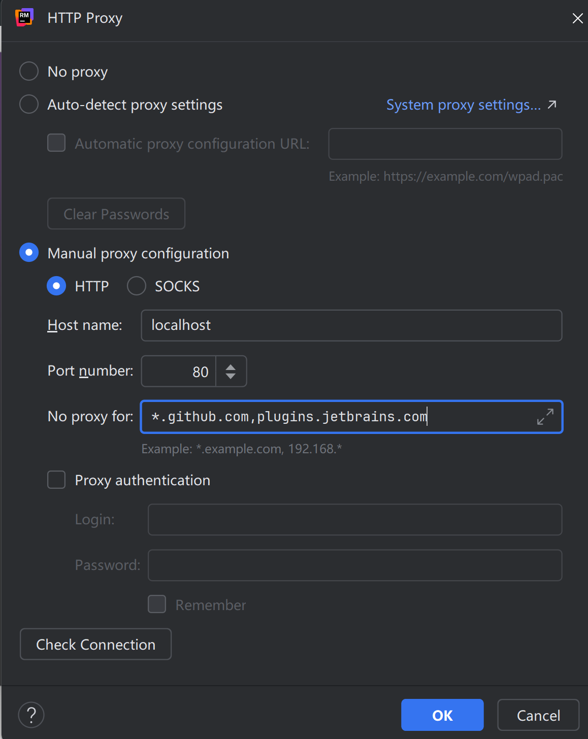
Task: Toggle the Remember password checkbox
Action: pos(157,604)
